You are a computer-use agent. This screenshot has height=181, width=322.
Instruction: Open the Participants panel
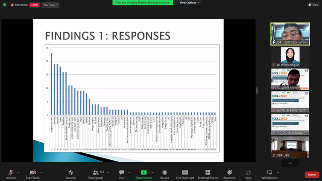tap(96, 174)
